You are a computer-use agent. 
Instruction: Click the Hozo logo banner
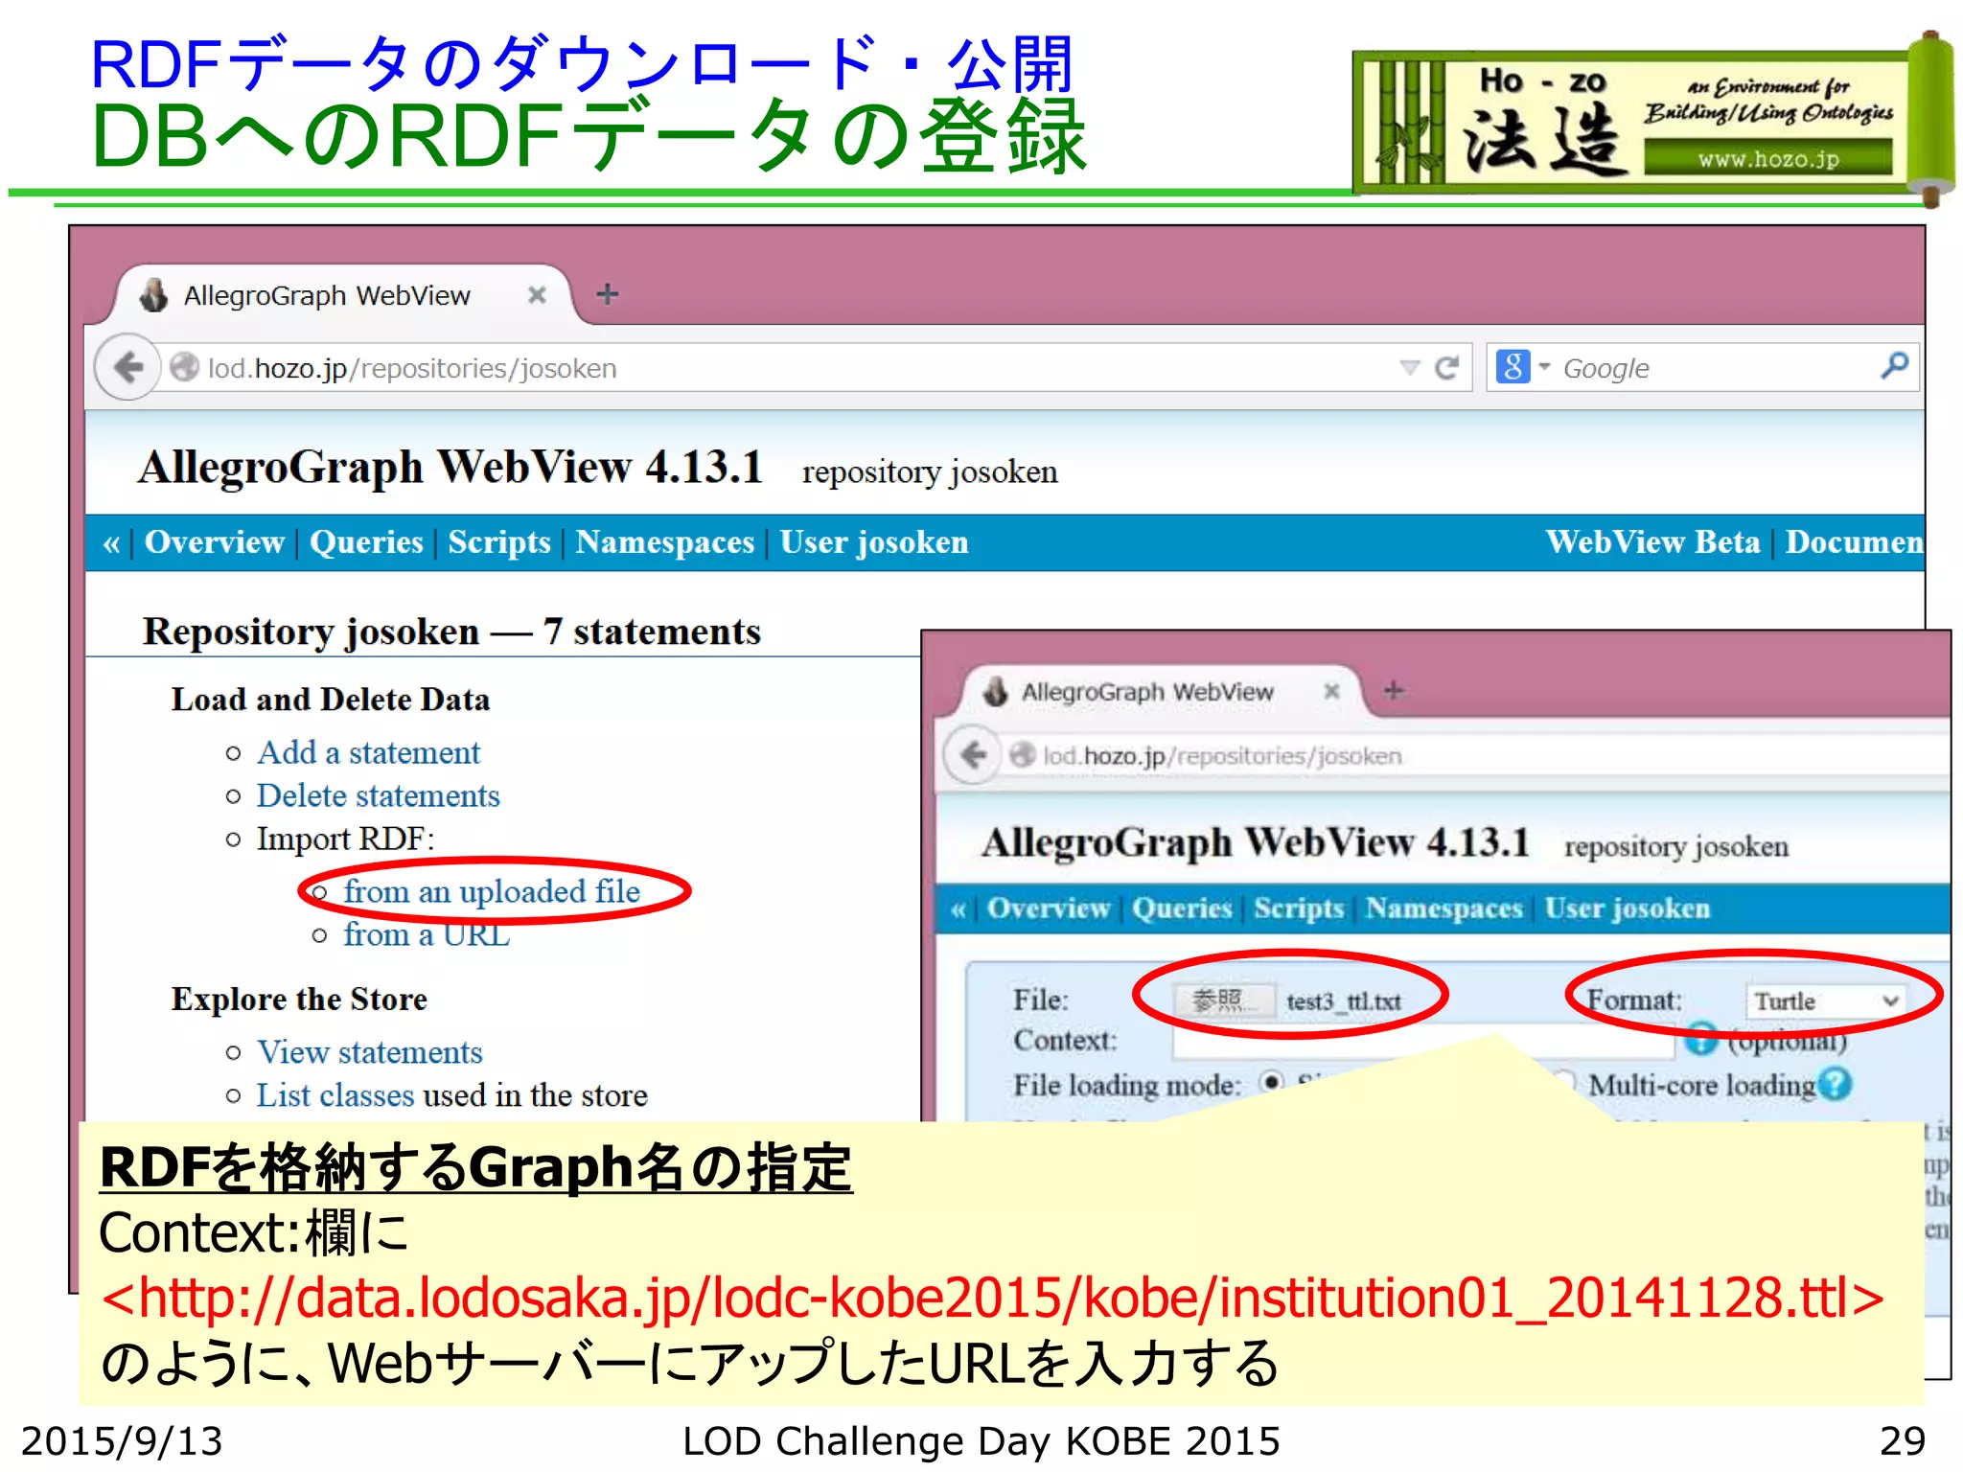1653,120
